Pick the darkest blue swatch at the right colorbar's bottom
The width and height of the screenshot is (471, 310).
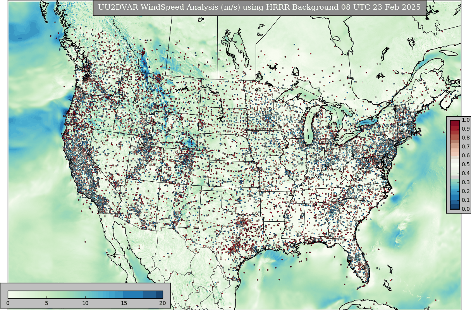coord(455,207)
